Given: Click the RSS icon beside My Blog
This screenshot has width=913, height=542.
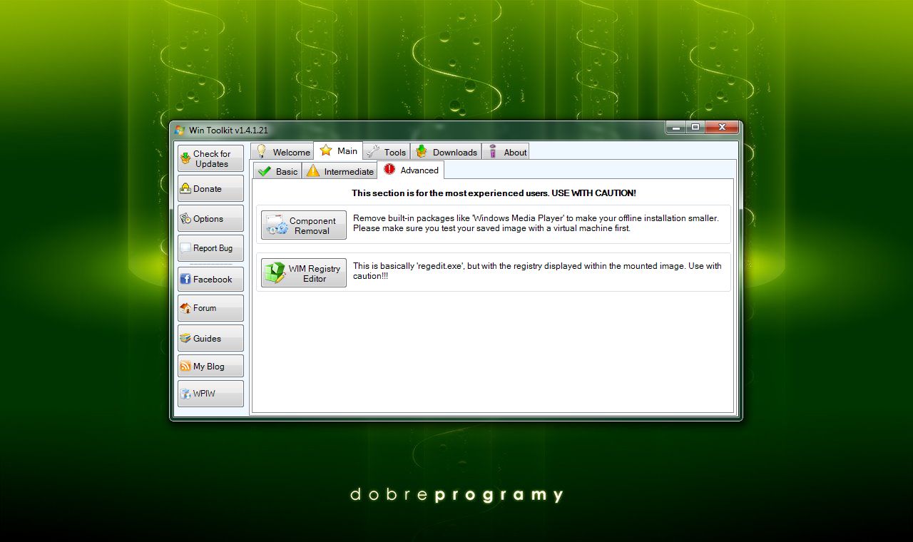Looking at the screenshot, I should (x=185, y=366).
